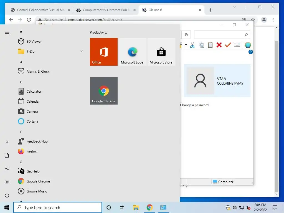This screenshot has width=284, height=213.
Task: Open Pictures from Start sidebar
Action: click(7, 169)
